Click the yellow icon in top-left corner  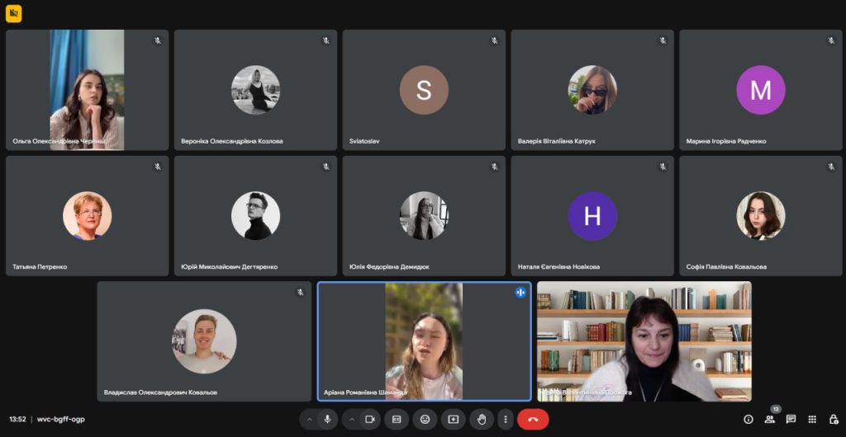13,13
